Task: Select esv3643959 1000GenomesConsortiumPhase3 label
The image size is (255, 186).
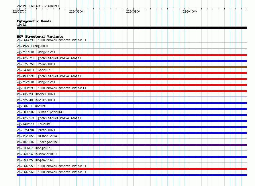Action: coord(52,166)
